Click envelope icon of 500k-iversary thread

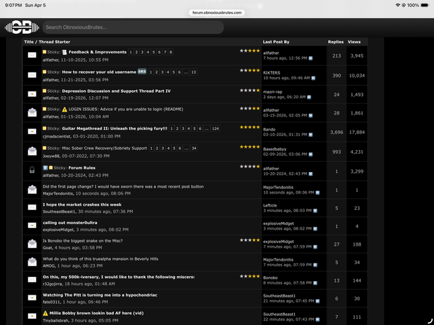click(32, 280)
